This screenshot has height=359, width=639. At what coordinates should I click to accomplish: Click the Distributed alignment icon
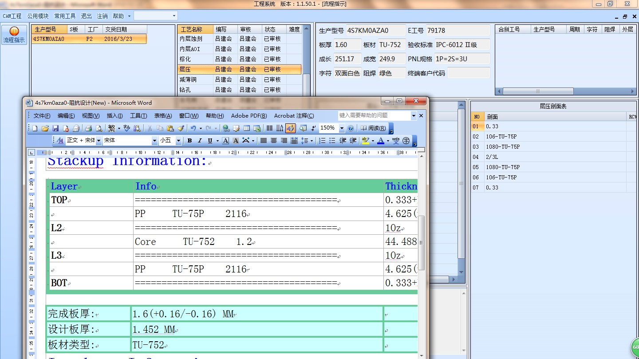pyautogui.click(x=294, y=140)
